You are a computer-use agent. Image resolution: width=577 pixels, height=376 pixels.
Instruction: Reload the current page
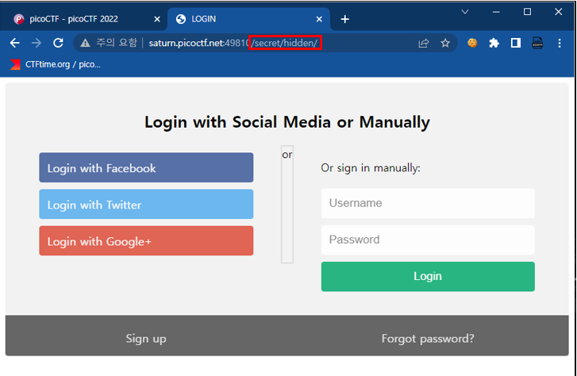tap(58, 43)
